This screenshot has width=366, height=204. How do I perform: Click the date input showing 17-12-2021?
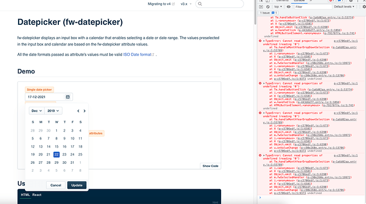[45, 97]
